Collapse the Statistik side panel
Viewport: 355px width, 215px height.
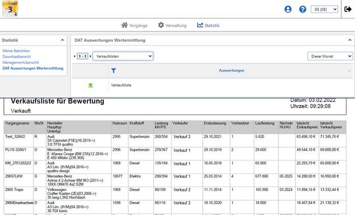tap(62, 40)
